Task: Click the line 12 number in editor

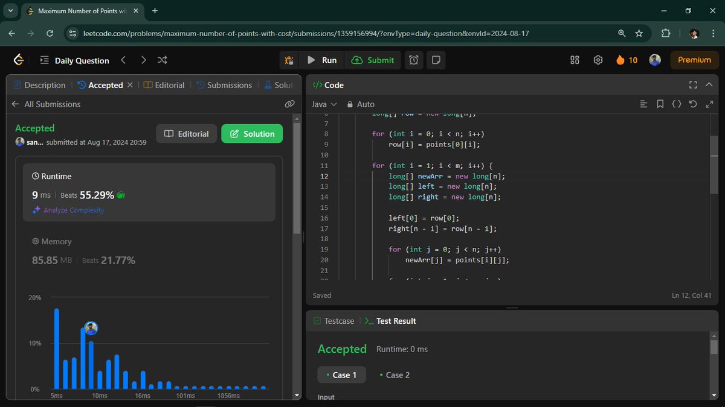Action: pos(323,176)
